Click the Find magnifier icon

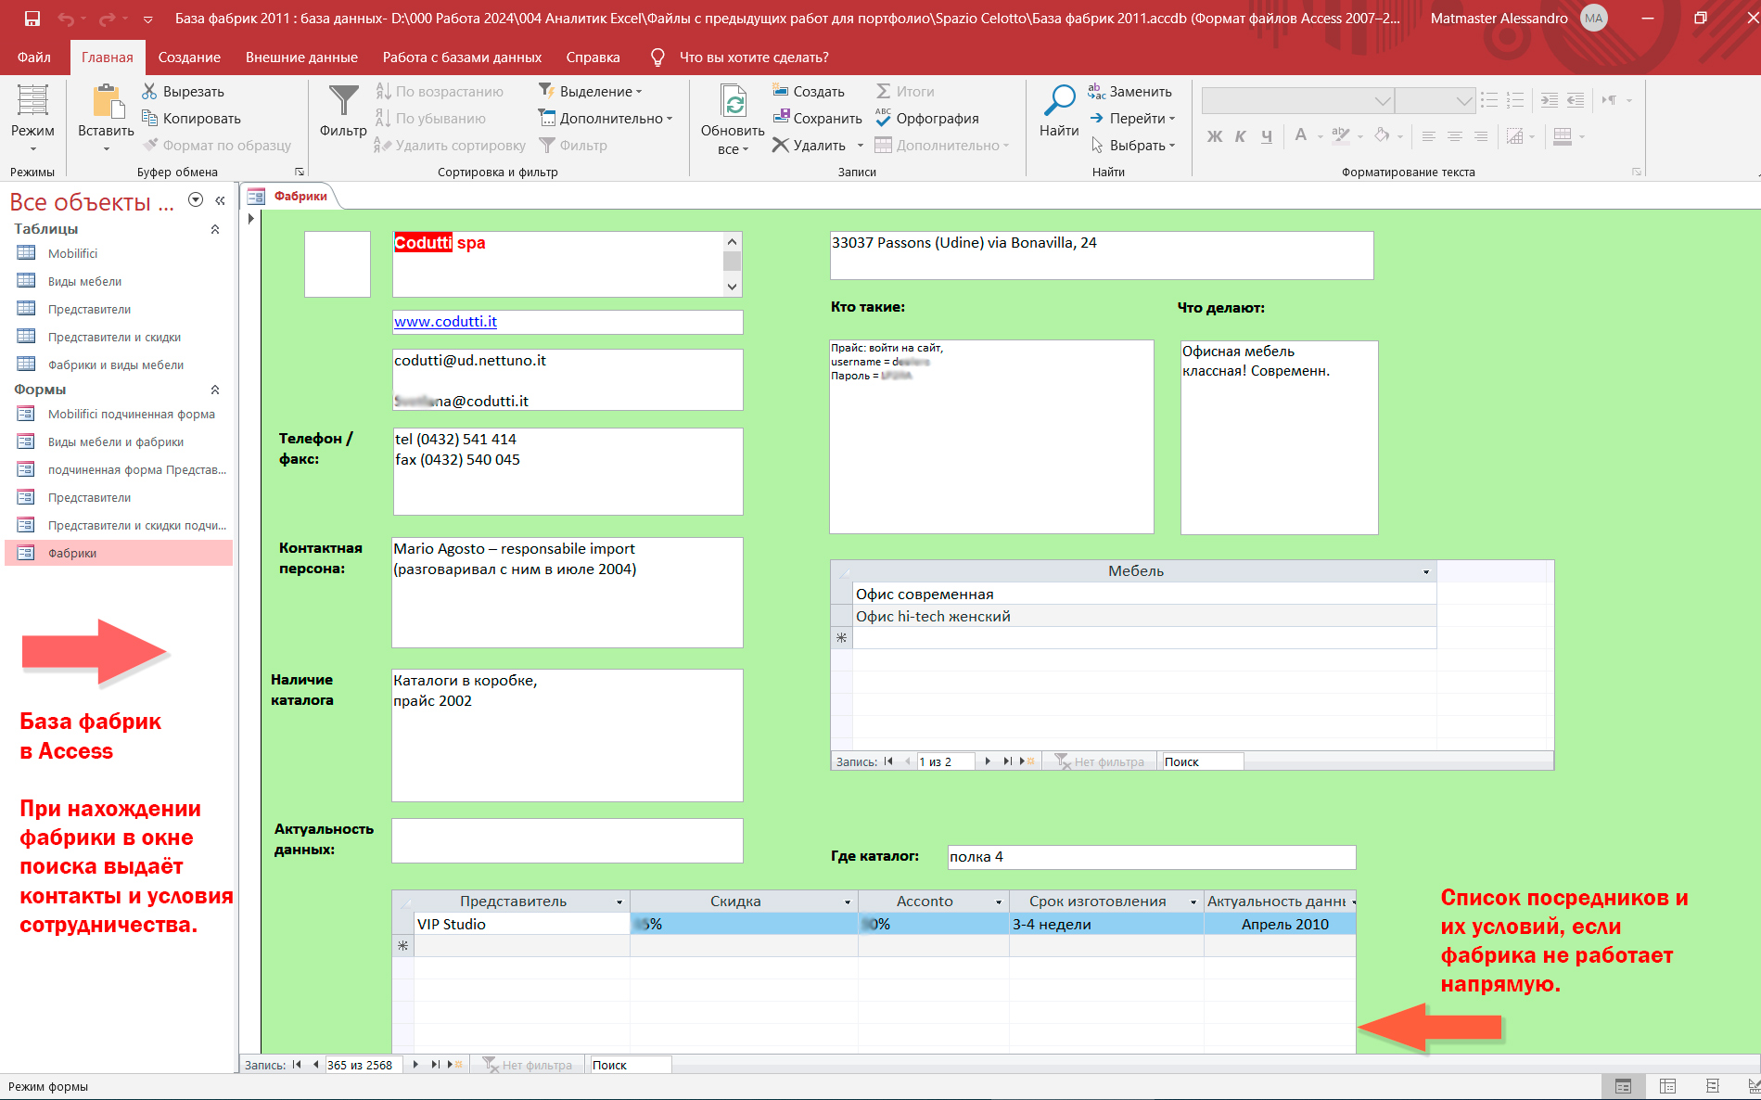coord(1058,100)
